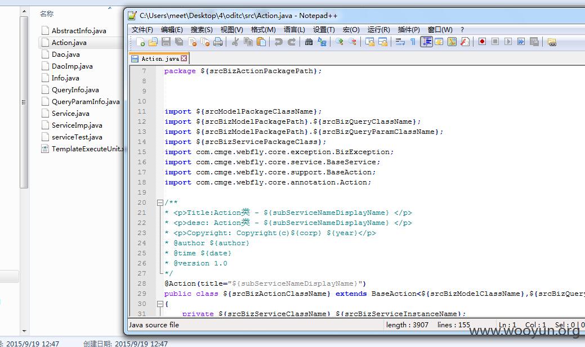Screen dimensions: 585x347
Task: Select AbstractInfo.java in the Explorer file list
Action: pyautogui.click(x=79, y=30)
